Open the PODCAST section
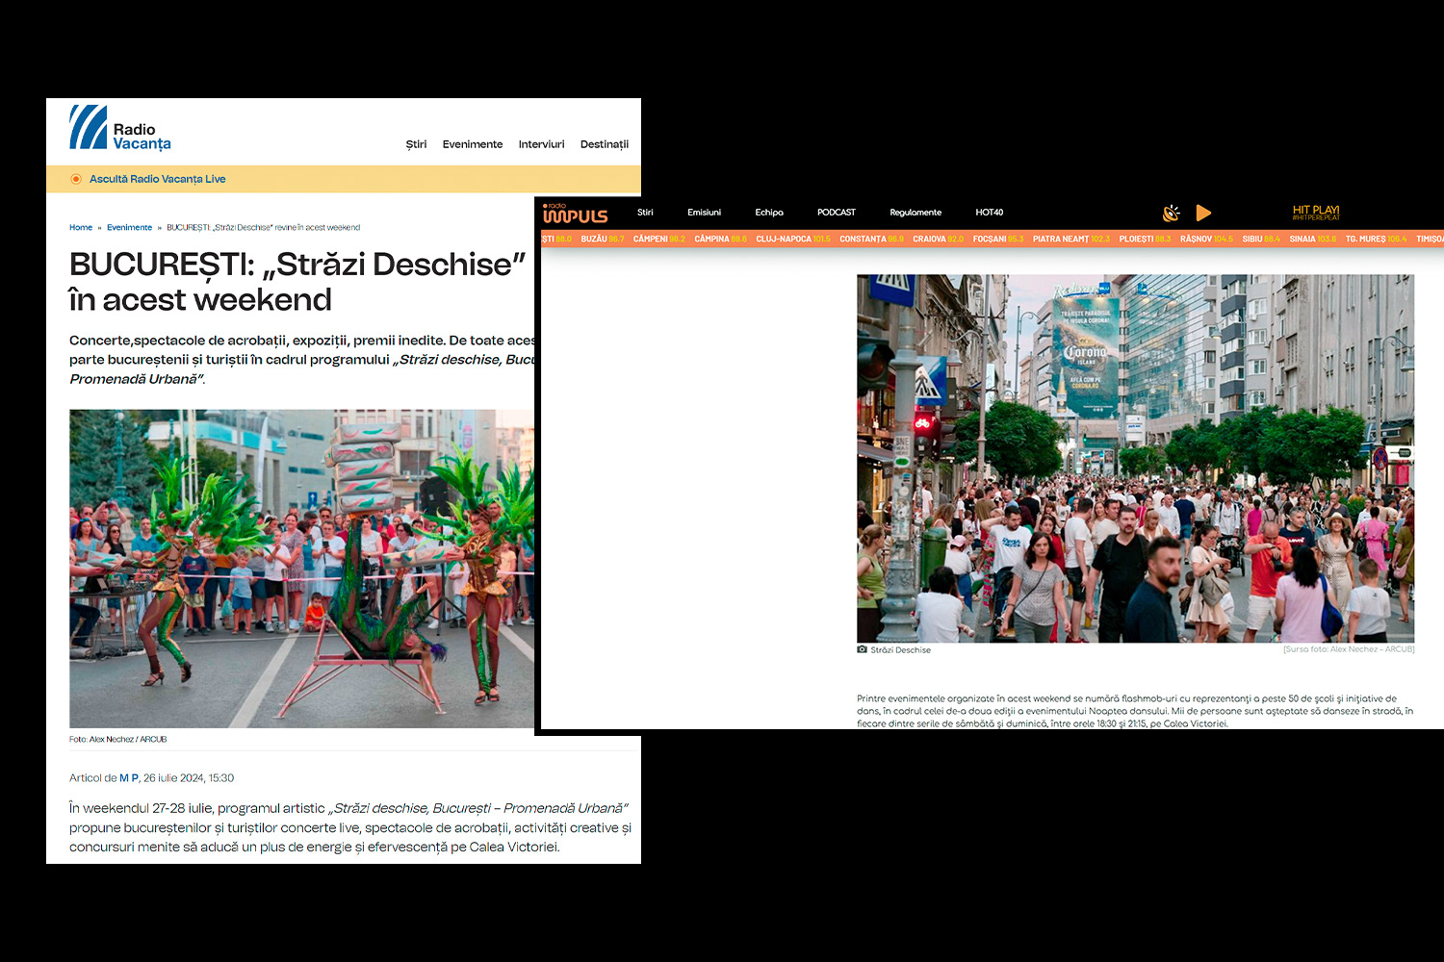The width and height of the screenshot is (1444, 962). coord(836,212)
